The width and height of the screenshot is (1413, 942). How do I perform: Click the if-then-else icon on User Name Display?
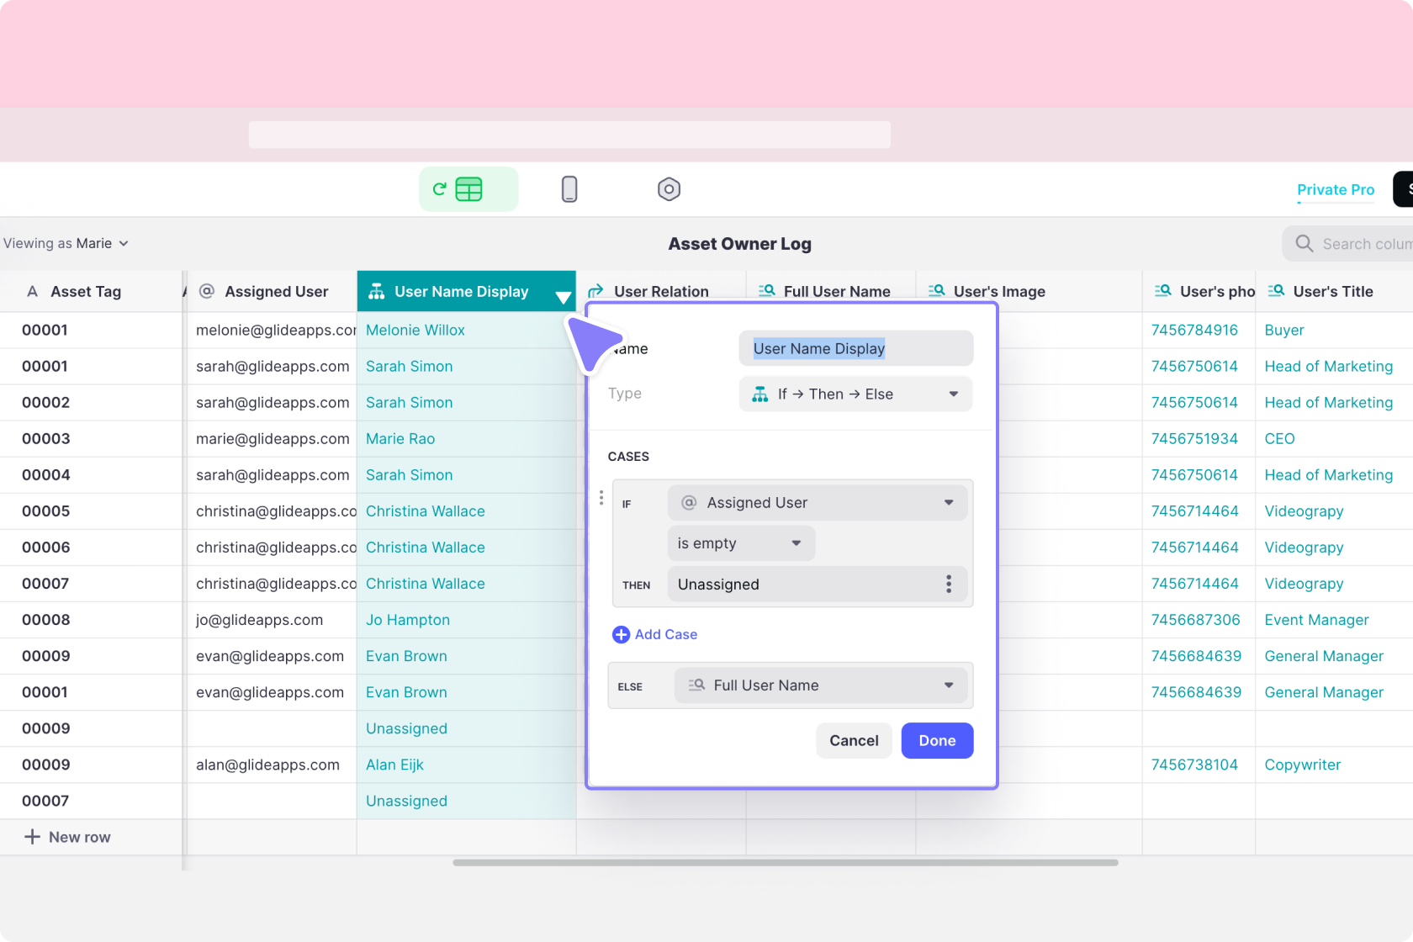pyautogui.click(x=377, y=291)
